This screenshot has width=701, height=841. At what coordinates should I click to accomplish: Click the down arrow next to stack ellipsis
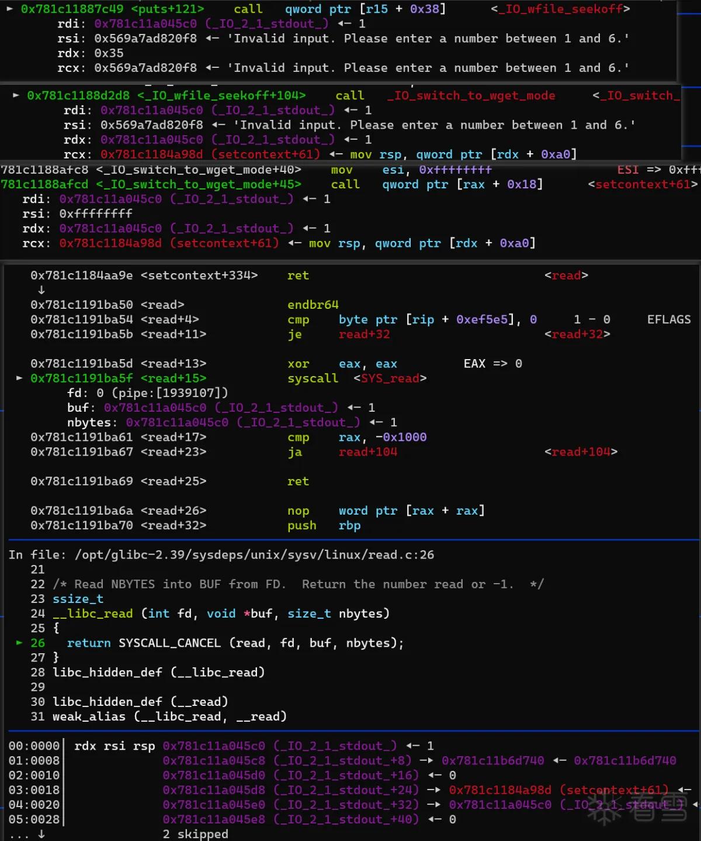(x=41, y=835)
